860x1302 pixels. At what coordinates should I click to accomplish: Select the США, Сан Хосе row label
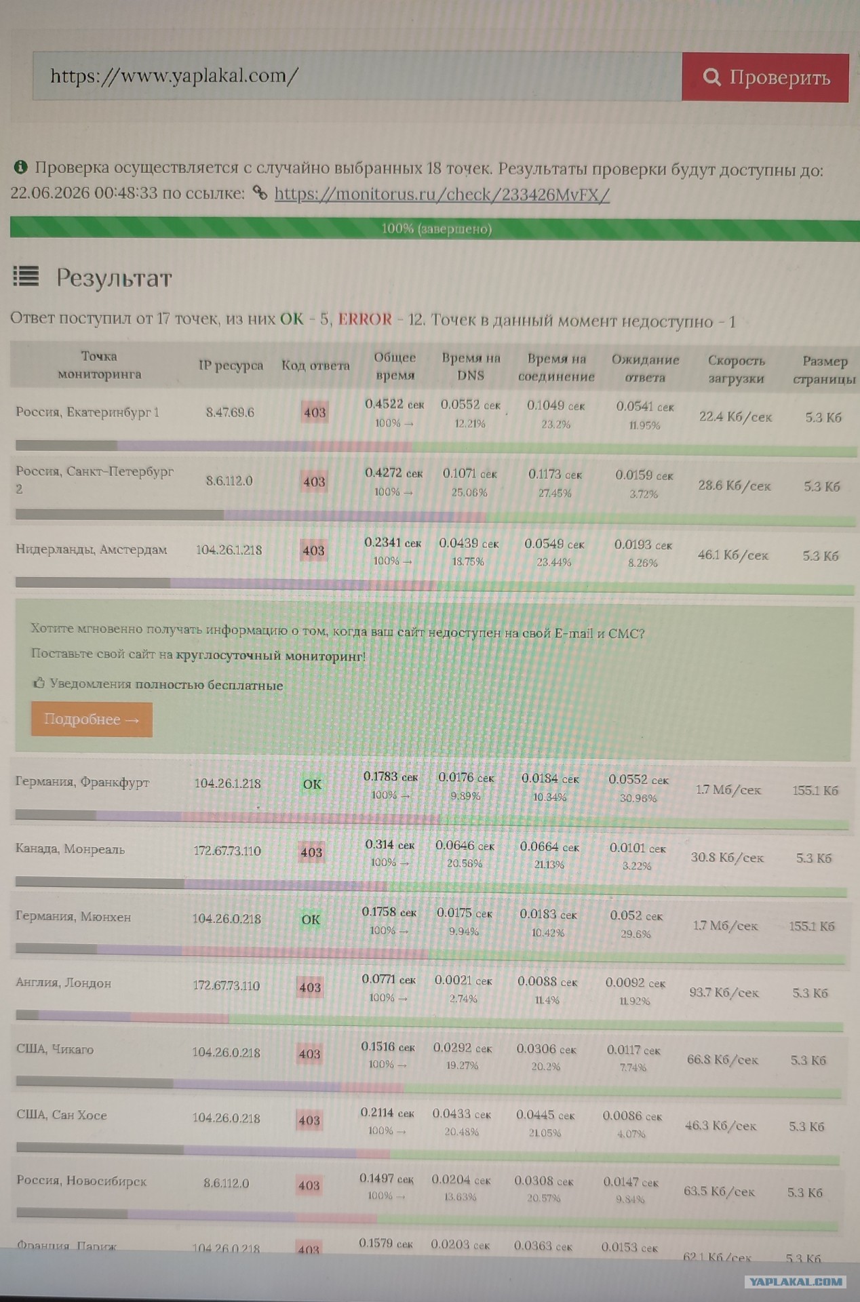(62, 1116)
